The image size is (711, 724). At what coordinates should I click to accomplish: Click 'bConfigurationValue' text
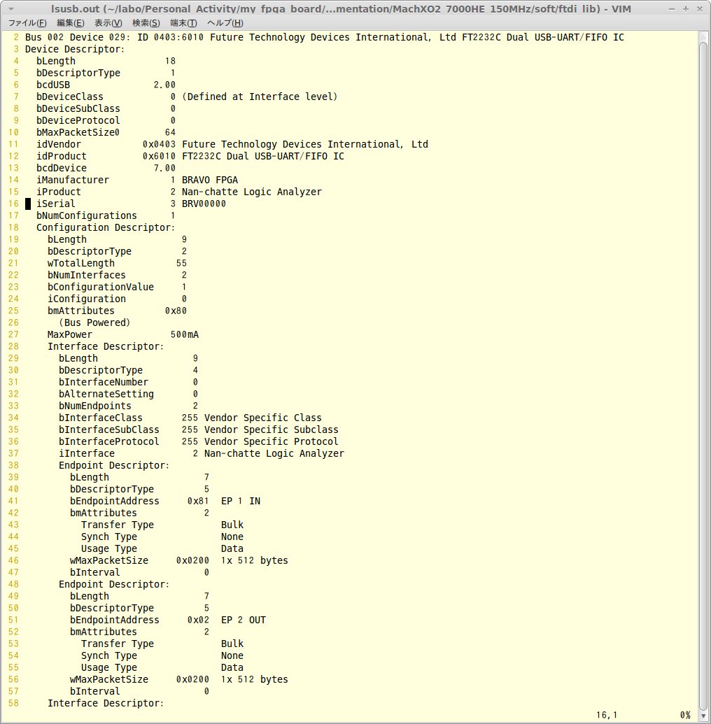pyautogui.click(x=101, y=287)
